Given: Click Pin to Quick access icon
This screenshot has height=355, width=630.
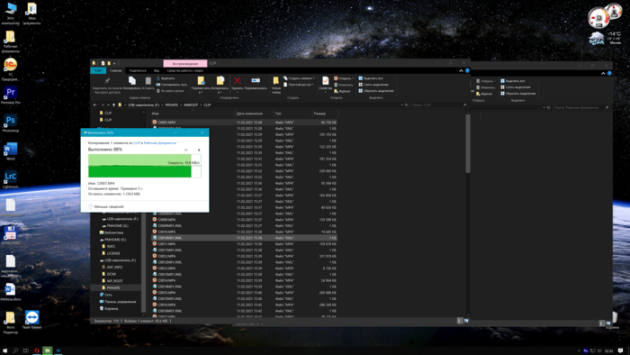Looking at the screenshot, I should pos(107,80).
